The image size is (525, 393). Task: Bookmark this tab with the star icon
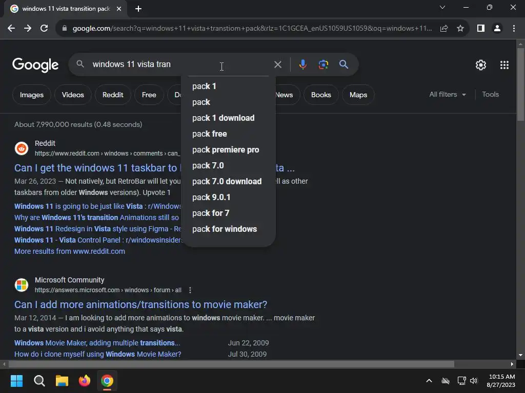pyautogui.click(x=460, y=29)
